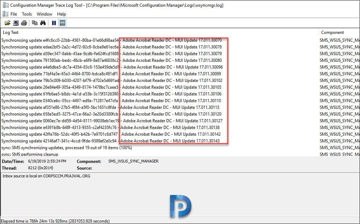The image size is (360, 224).
Task: Select log row with update e4391b8b-648f-4313
Action: 180,128
